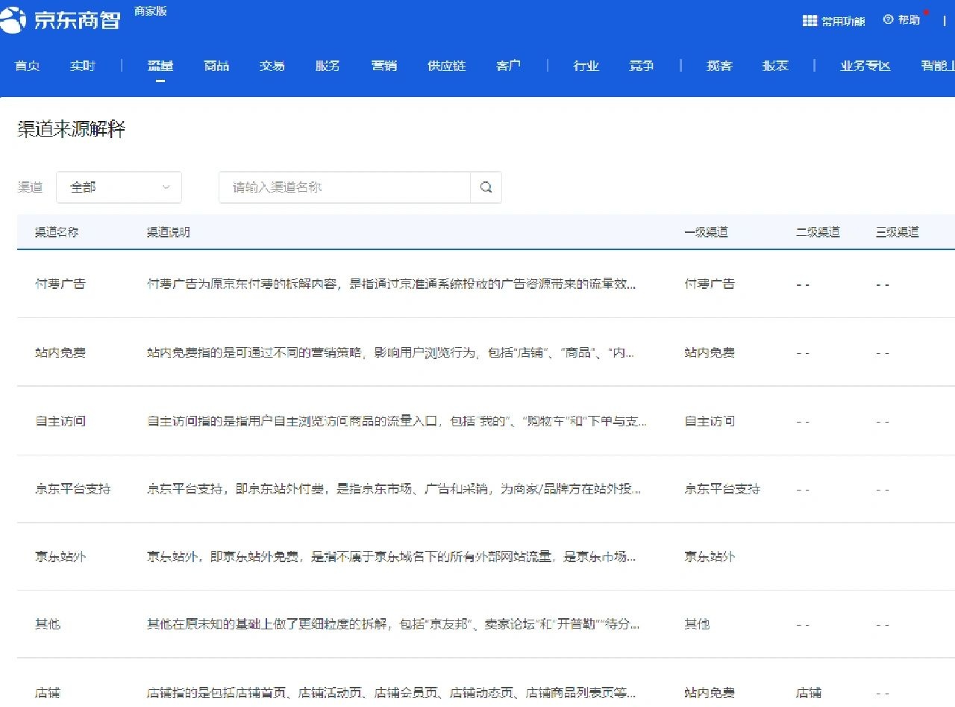The image size is (955, 707).
Task: Open the 常用功能 grid icon
Action: click(x=810, y=20)
